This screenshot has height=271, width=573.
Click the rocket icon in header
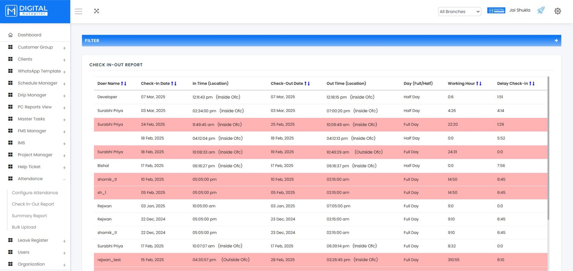pyautogui.click(x=541, y=10)
